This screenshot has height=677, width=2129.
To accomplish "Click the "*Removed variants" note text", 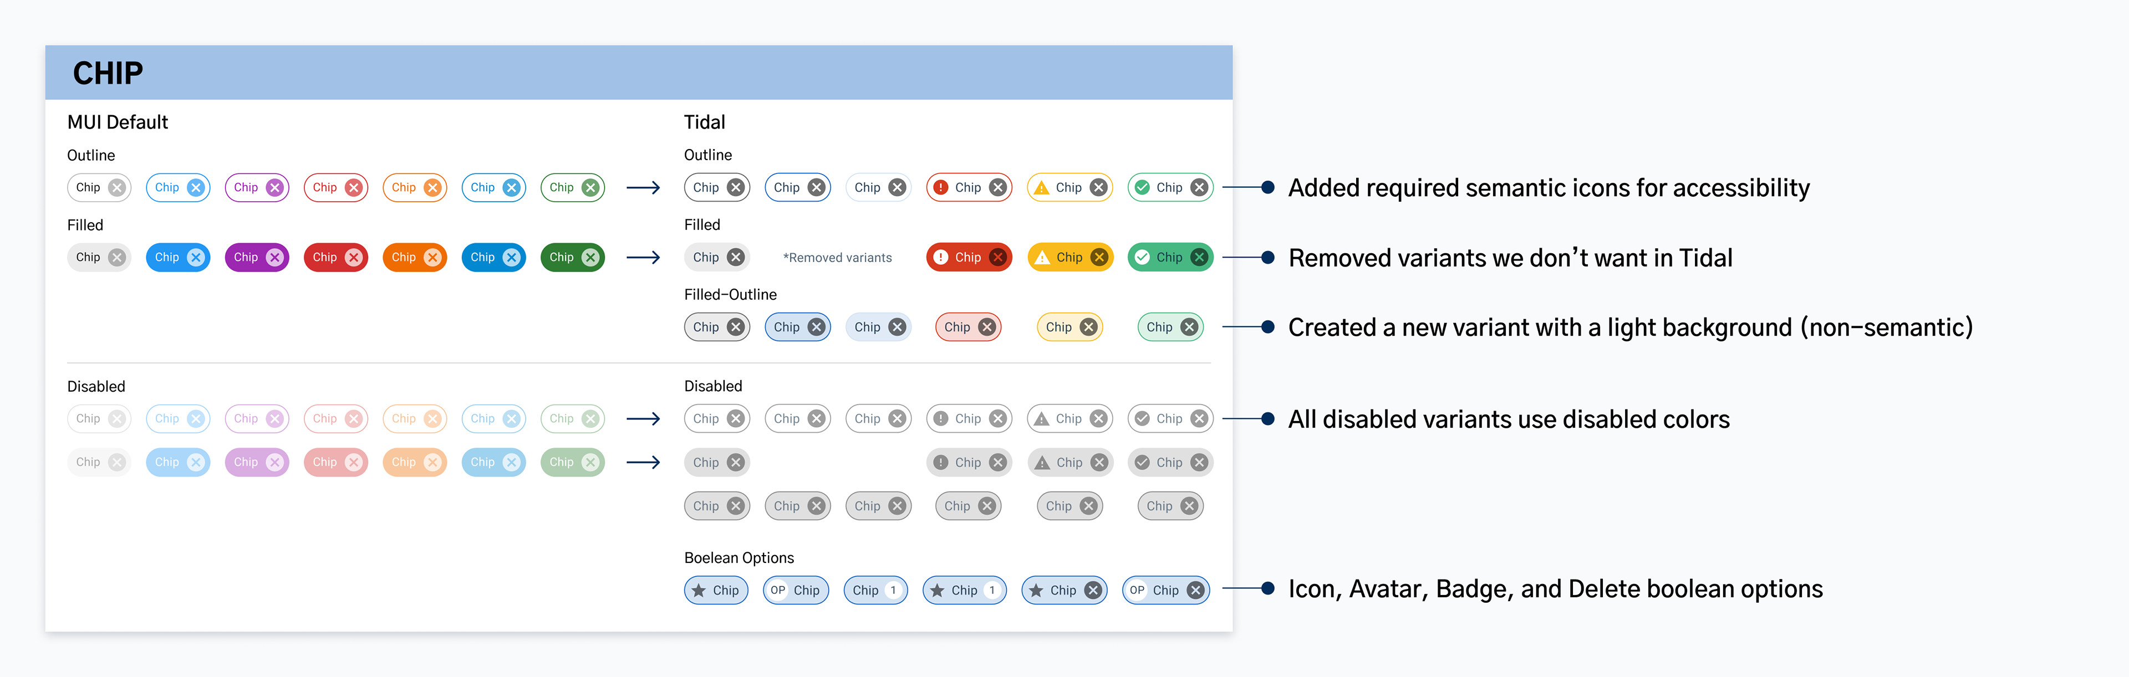I will click(837, 258).
